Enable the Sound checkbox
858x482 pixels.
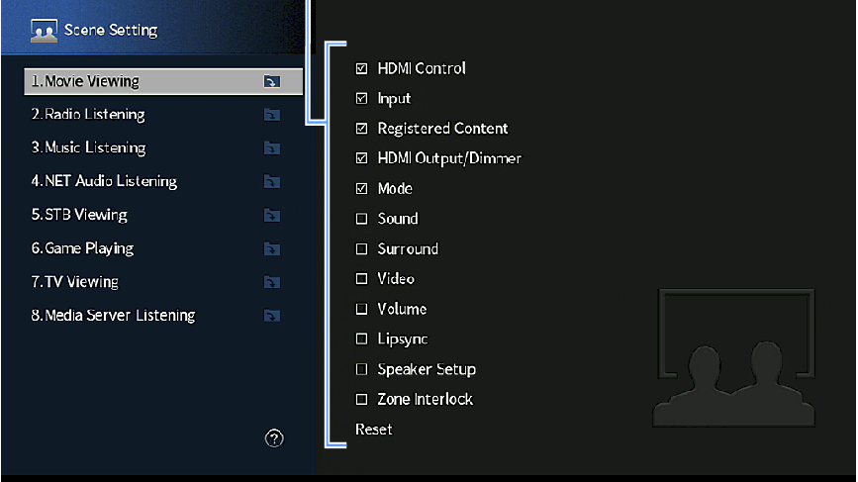point(361,219)
